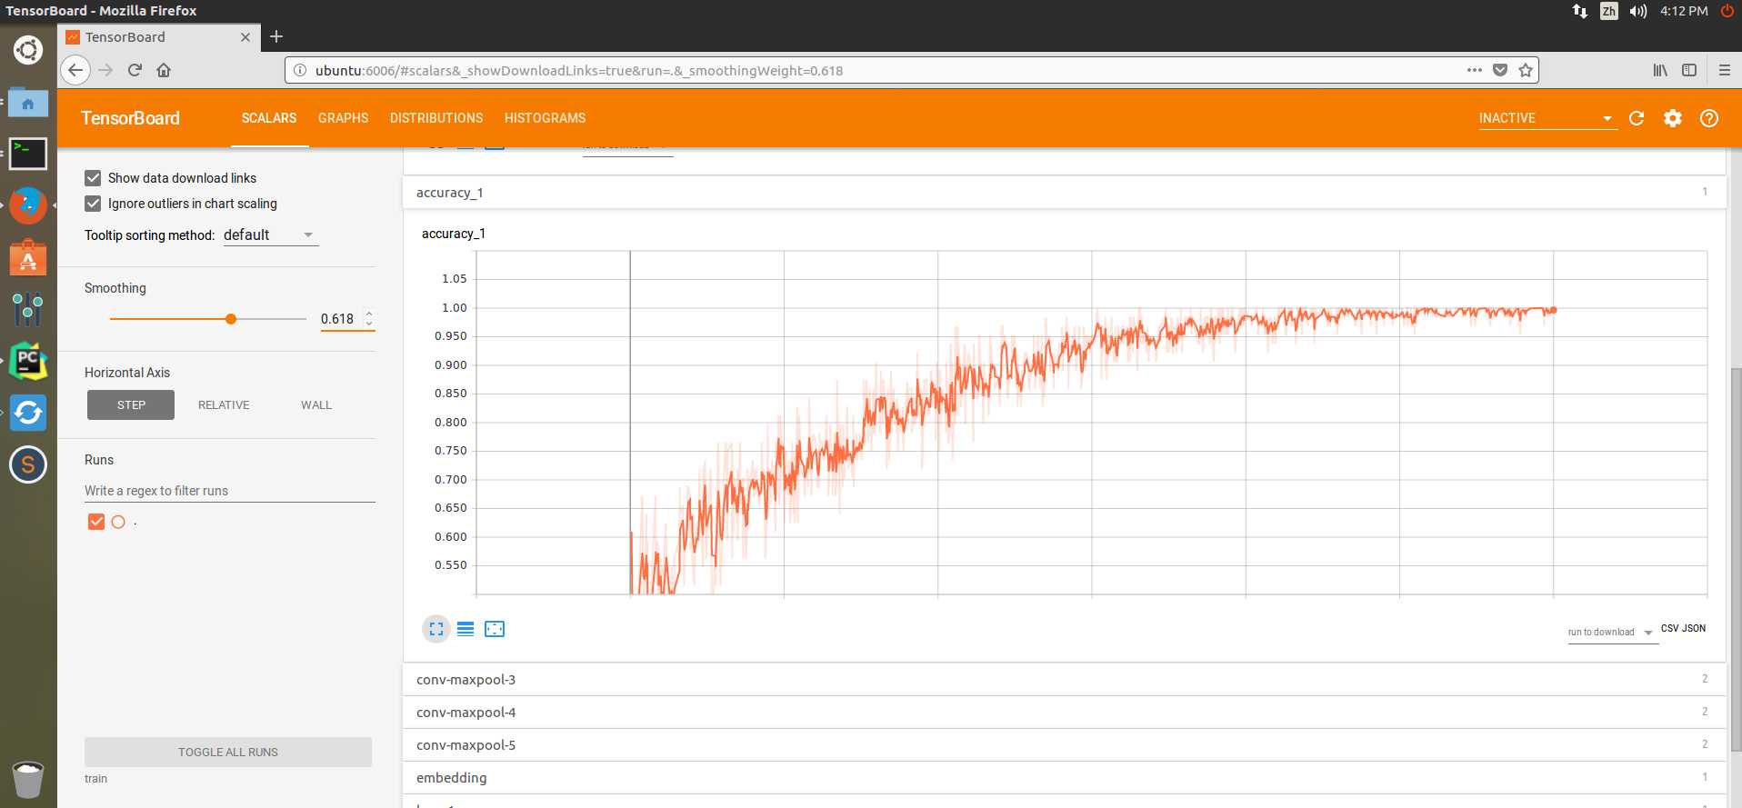Close the TensorBoard browser tab

click(245, 37)
